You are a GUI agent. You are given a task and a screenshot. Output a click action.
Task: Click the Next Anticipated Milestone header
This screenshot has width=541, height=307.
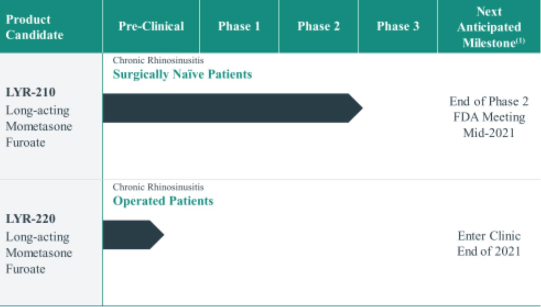pos(488,27)
